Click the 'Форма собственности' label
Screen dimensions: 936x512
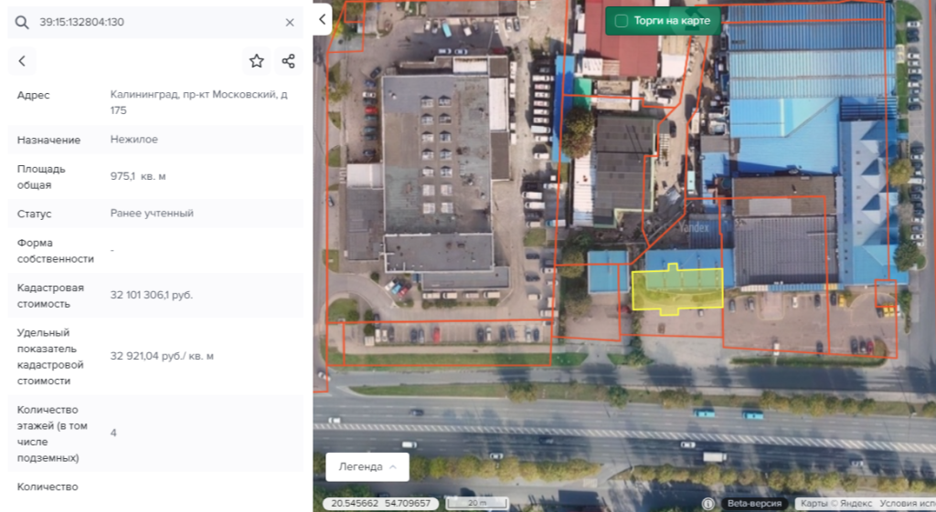pos(56,251)
